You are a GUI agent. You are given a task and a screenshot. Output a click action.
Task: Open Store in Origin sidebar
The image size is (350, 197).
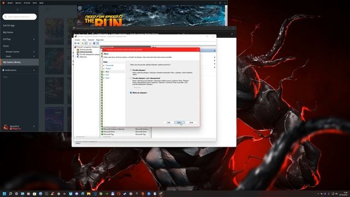coord(6,46)
